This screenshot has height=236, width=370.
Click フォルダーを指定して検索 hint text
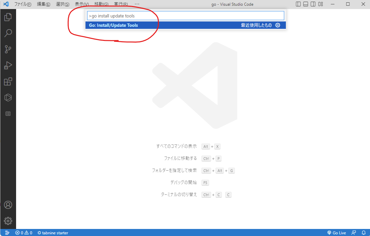click(174, 170)
